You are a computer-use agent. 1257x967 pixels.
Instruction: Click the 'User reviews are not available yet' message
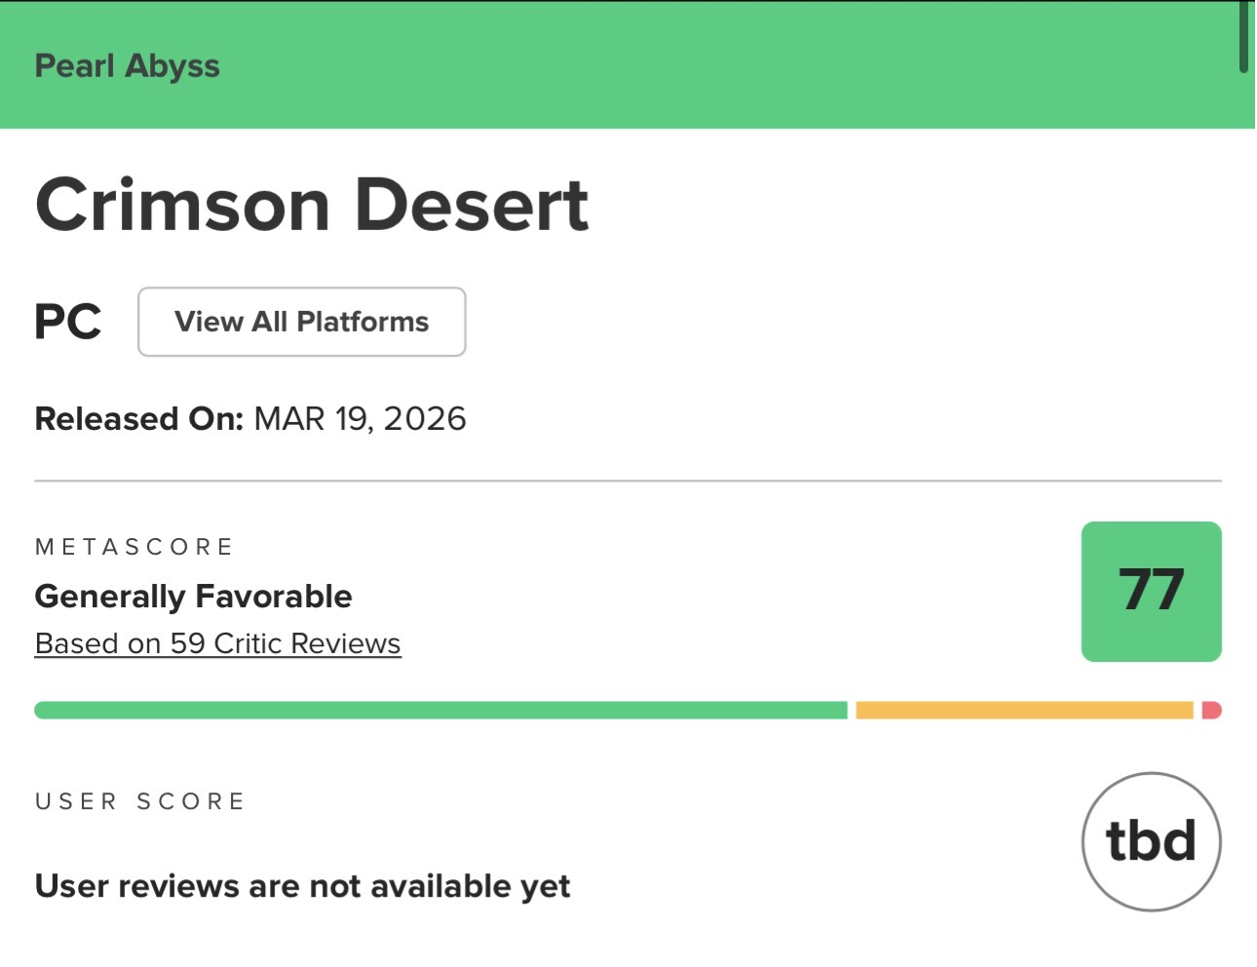click(302, 886)
